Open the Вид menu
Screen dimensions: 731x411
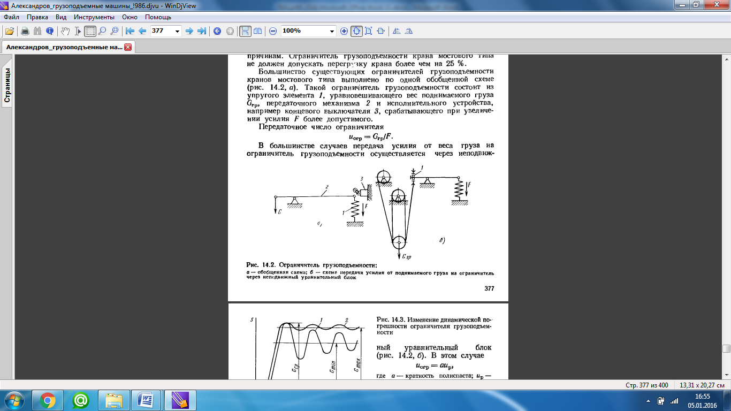[x=61, y=17]
